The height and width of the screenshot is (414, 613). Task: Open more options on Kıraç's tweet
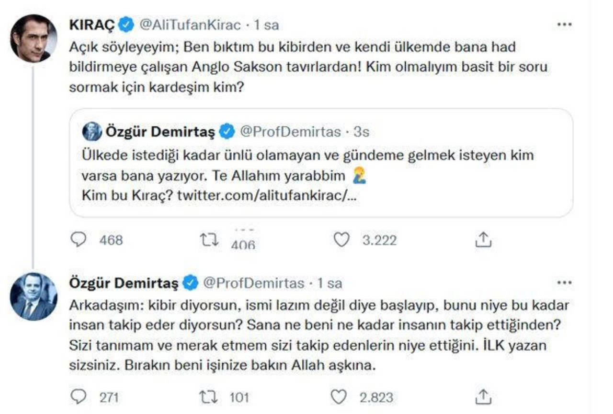tap(565, 25)
